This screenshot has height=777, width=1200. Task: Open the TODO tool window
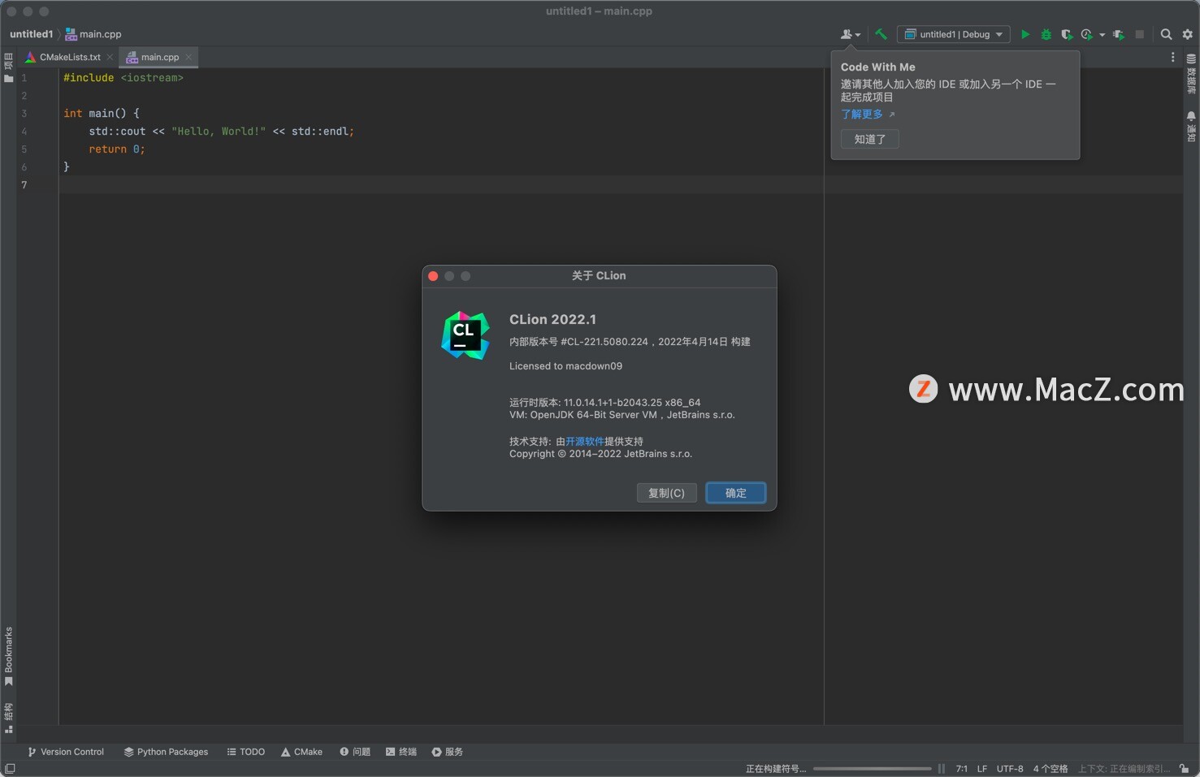[x=245, y=752]
